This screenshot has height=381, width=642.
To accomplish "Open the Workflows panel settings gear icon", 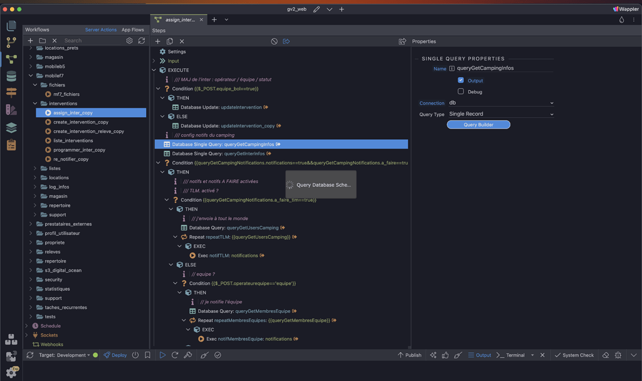I will (x=129, y=41).
